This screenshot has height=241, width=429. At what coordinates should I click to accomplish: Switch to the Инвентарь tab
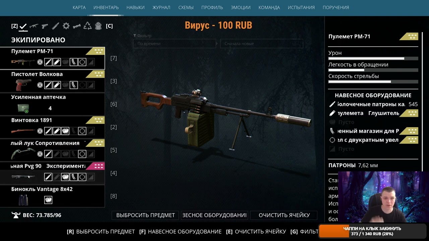click(x=106, y=7)
